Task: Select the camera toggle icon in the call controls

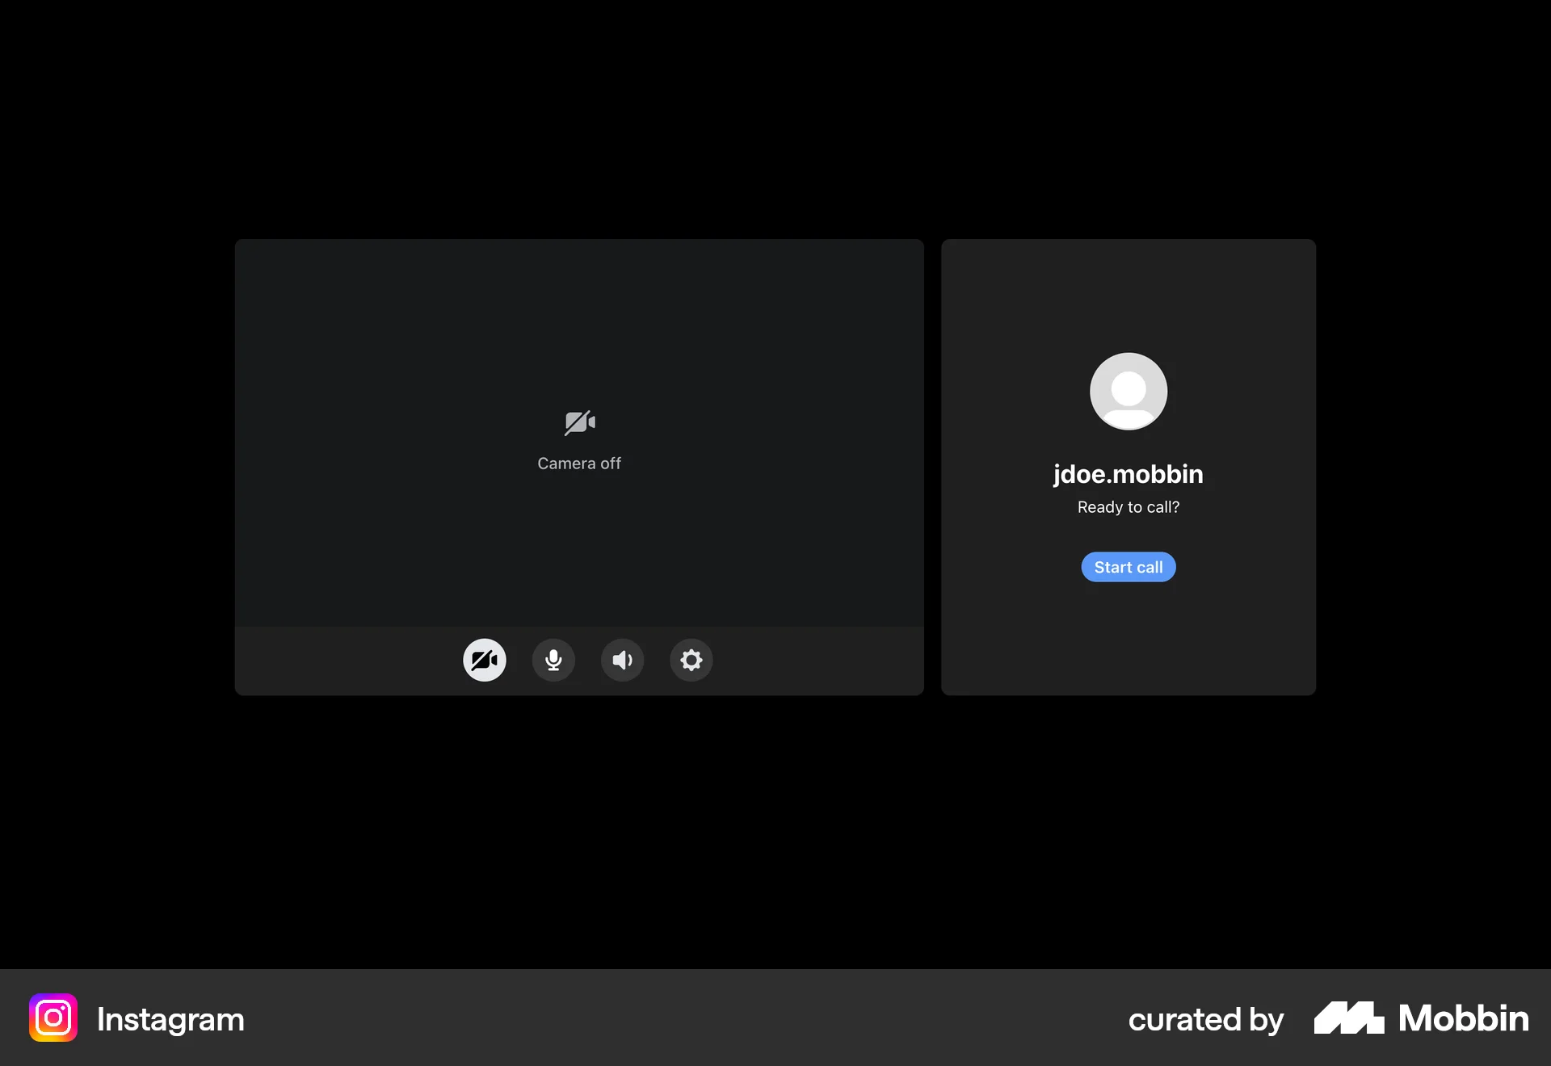Action: tap(484, 660)
